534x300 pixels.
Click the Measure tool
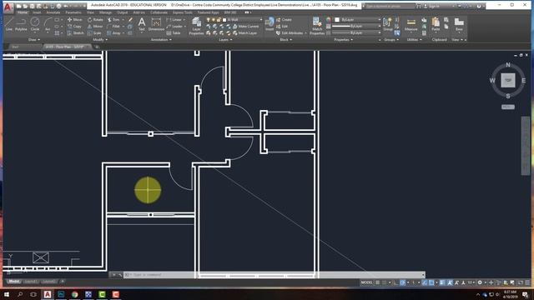click(x=411, y=24)
